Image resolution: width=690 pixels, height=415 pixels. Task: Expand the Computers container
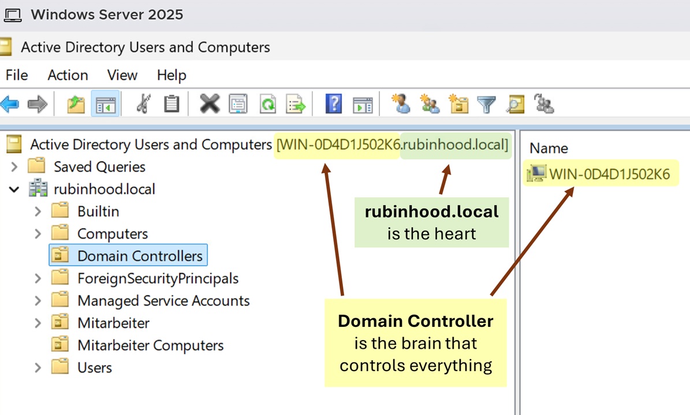coord(38,233)
